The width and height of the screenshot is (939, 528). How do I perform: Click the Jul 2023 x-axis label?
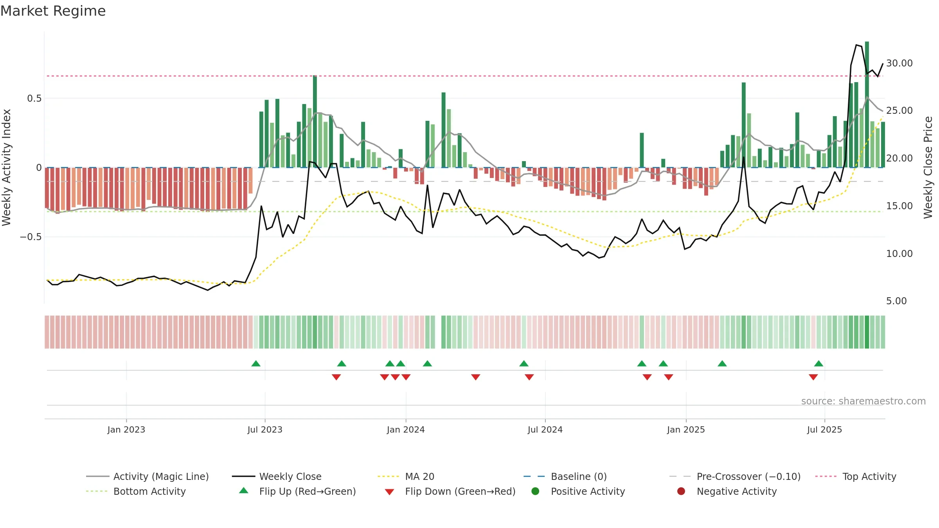[265, 429]
